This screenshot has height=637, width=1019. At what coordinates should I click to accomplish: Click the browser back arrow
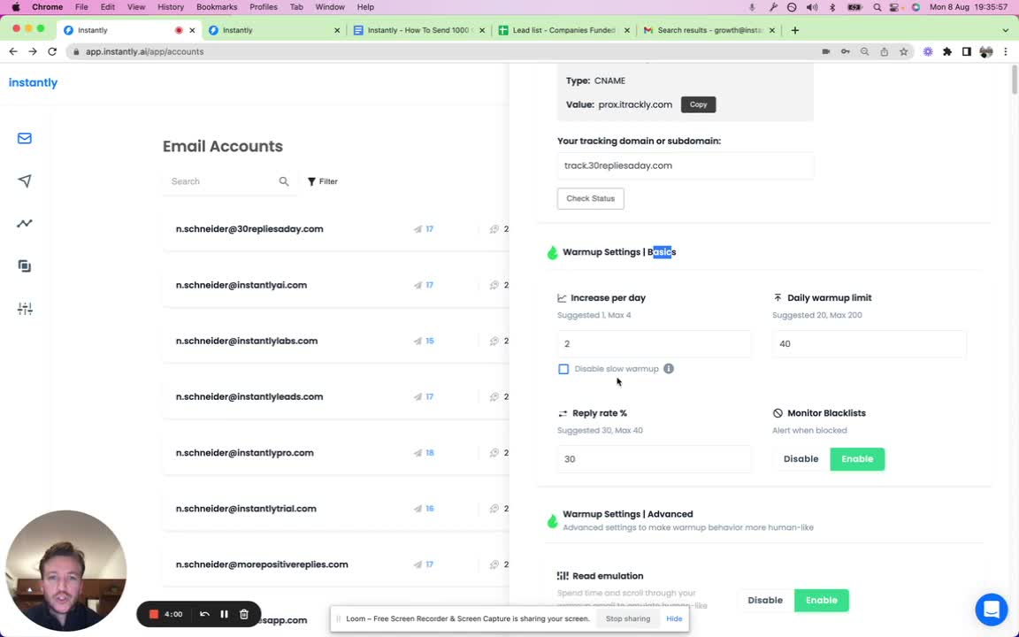click(13, 51)
